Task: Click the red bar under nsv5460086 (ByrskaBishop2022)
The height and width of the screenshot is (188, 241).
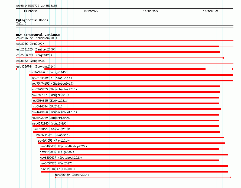Action: [130, 149]
